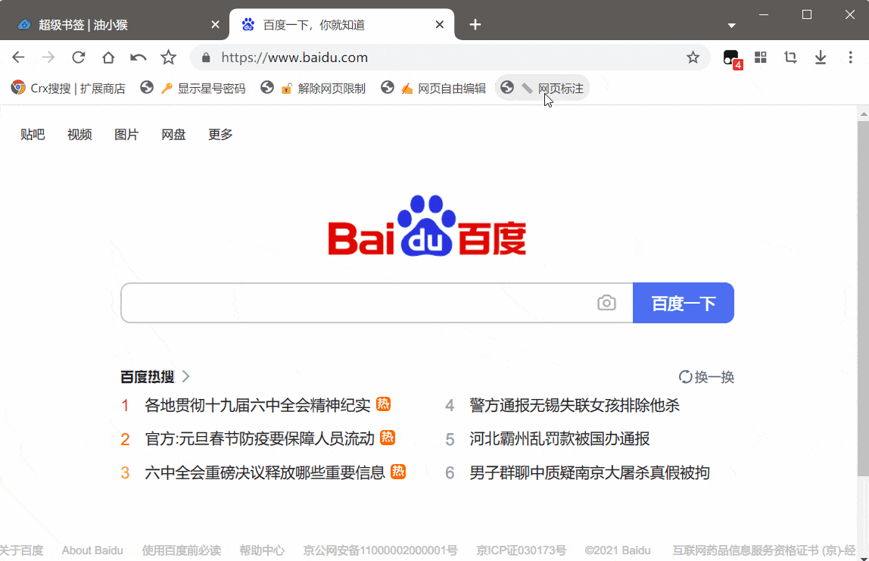Open the 百度热搜 heading link
This screenshot has height=561, width=869.
(x=148, y=377)
